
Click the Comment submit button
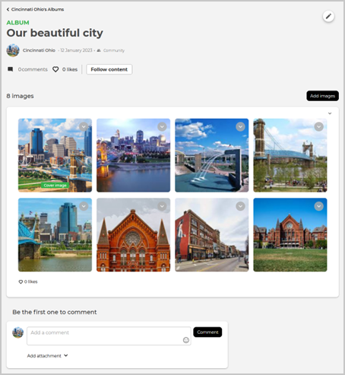(x=207, y=332)
